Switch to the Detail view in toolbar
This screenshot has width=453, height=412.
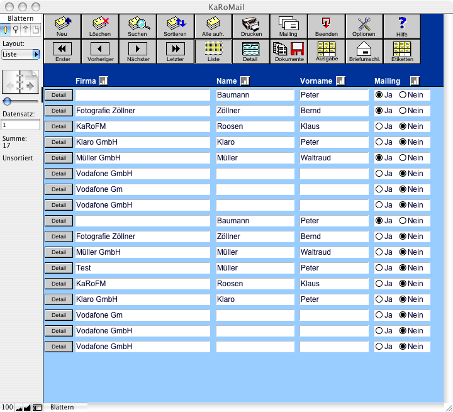point(250,52)
